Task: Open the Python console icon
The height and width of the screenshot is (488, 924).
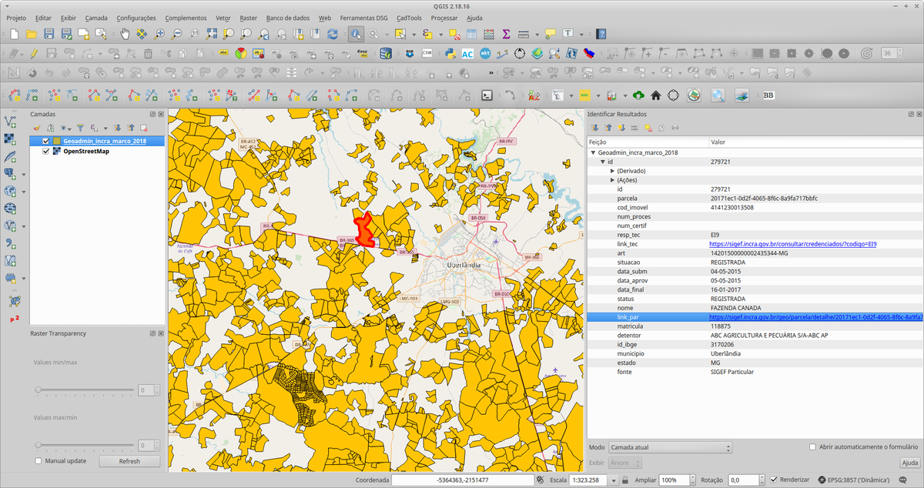Action: pyautogui.click(x=449, y=54)
